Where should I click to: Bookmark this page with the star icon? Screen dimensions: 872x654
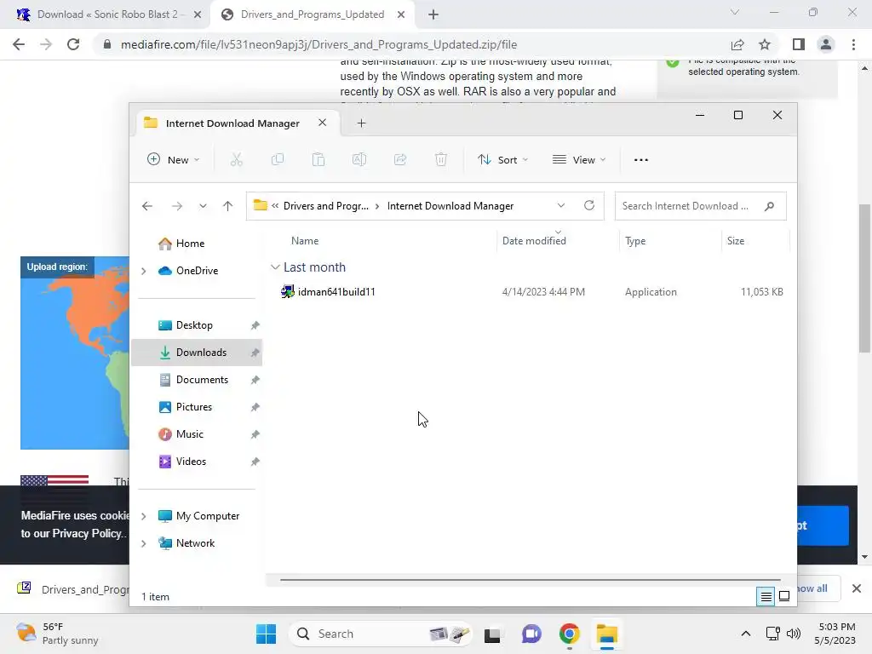click(x=765, y=44)
